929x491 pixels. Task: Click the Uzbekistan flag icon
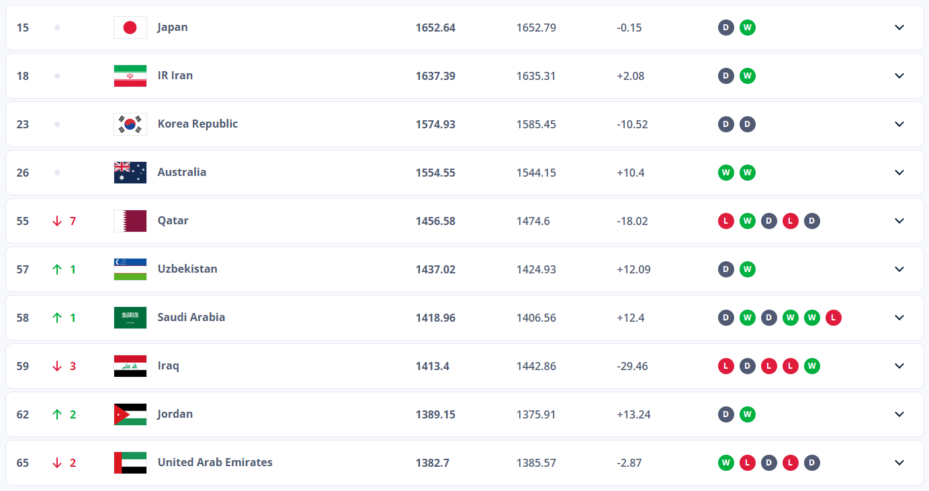pyautogui.click(x=130, y=269)
